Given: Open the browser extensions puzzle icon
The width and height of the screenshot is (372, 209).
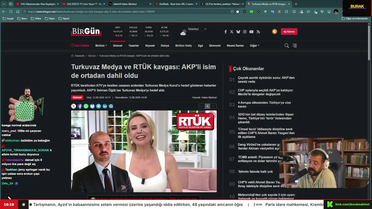Looking at the screenshot, I should pyautogui.click(x=286, y=12).
